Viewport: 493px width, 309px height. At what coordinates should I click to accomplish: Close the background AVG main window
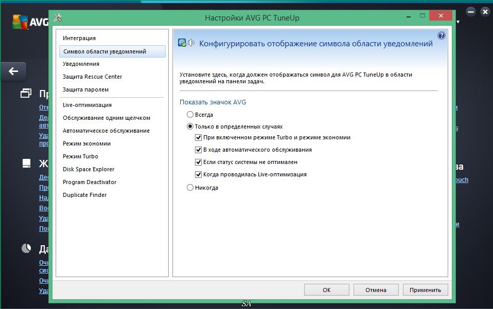[485, 12]
